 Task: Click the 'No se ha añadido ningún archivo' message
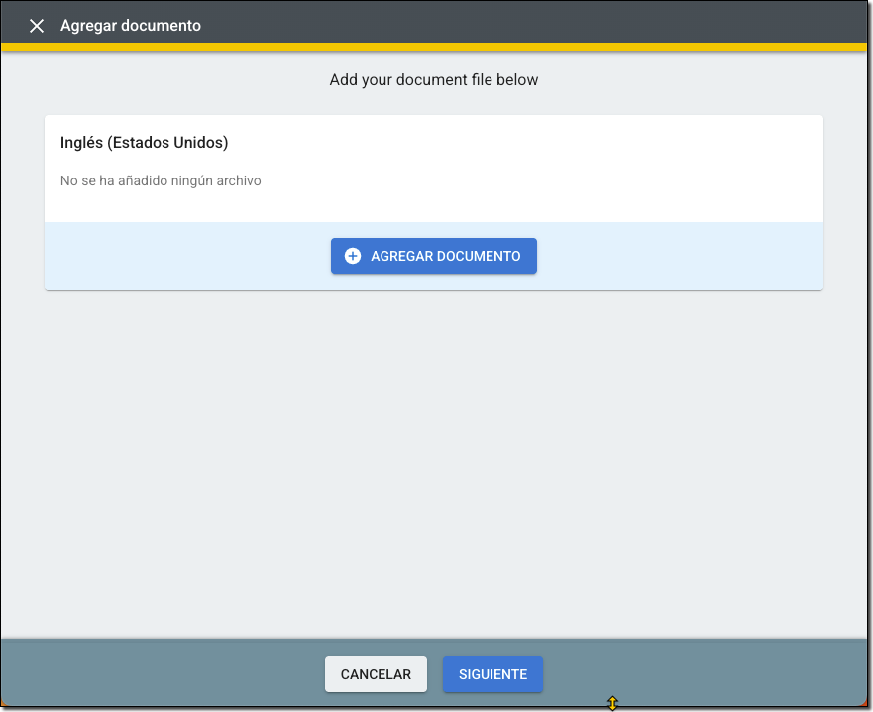[161, 181]
